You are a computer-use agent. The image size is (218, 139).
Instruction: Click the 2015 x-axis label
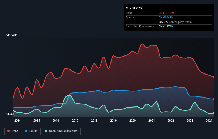pos(37,121)
